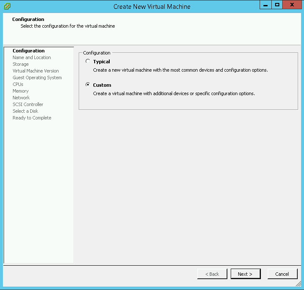The width and height of the screenshot is (304, 290).
Task: Select the Virtual Machine Version step
Action: (36, 71)
